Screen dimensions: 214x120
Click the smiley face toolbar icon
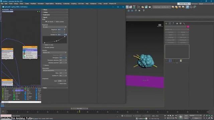(191, 7)
